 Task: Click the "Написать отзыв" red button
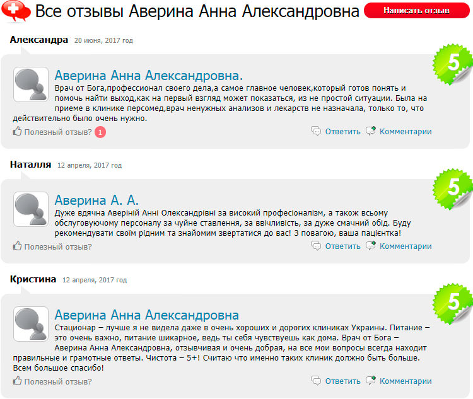(417, 11)
